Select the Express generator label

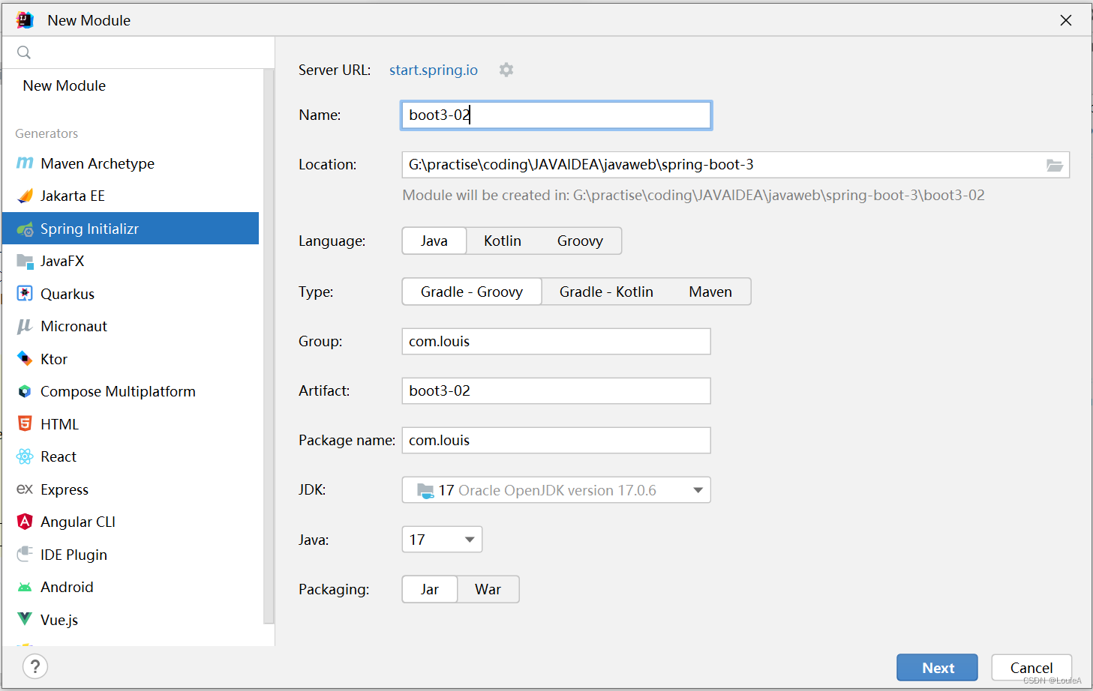65,489
